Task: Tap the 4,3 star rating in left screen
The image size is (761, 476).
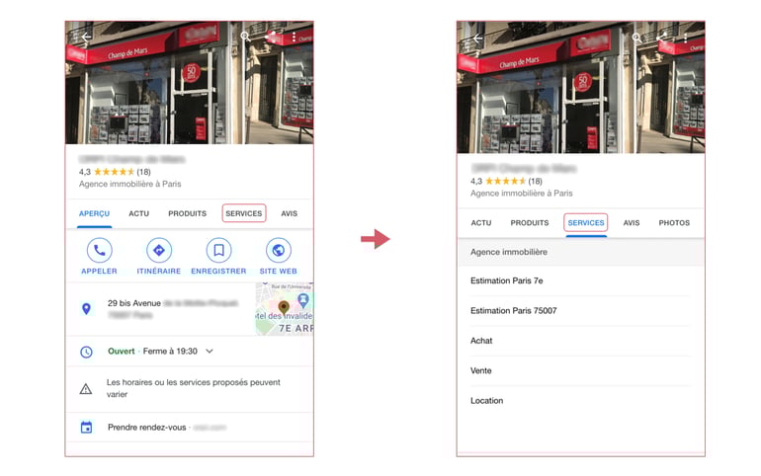Action: pos(115,172)
